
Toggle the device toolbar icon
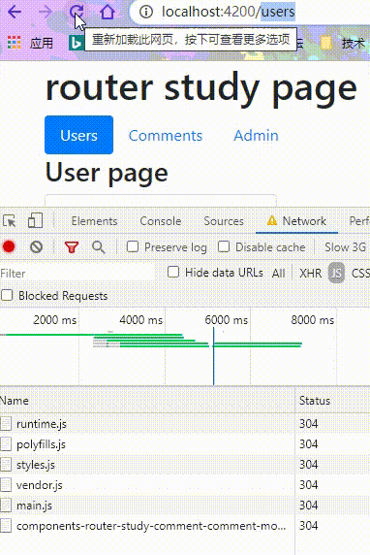[x=35, y=221]
